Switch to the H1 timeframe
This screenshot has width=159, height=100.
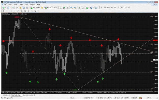point(115,8)
